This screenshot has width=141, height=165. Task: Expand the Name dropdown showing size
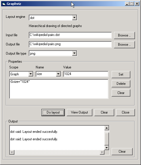tap(58, 74)
